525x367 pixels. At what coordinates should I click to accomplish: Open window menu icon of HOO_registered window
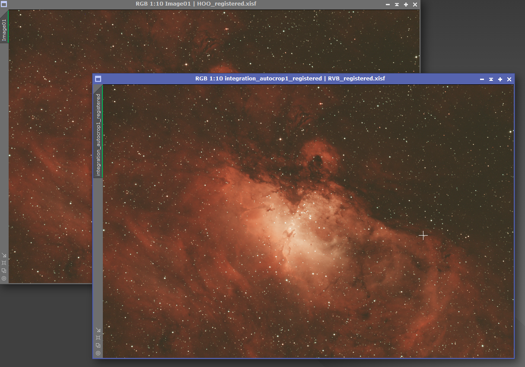[4, 4]
